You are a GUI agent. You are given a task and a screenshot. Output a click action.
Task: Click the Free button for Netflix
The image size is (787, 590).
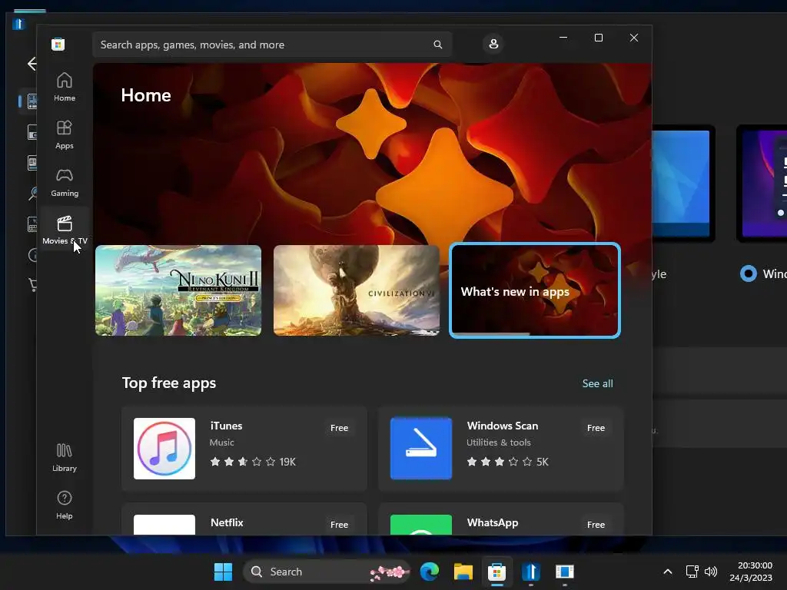tap(339, 524)
